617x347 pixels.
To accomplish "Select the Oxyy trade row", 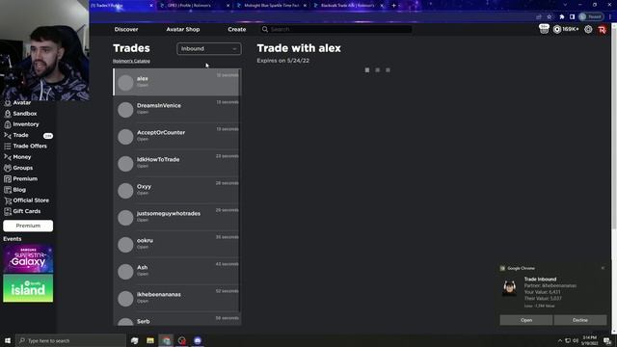I will pos(176,190).
